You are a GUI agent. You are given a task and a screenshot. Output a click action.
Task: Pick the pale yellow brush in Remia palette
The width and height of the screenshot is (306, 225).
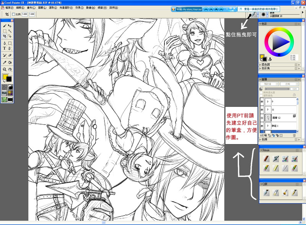click(x=275, y=168)
